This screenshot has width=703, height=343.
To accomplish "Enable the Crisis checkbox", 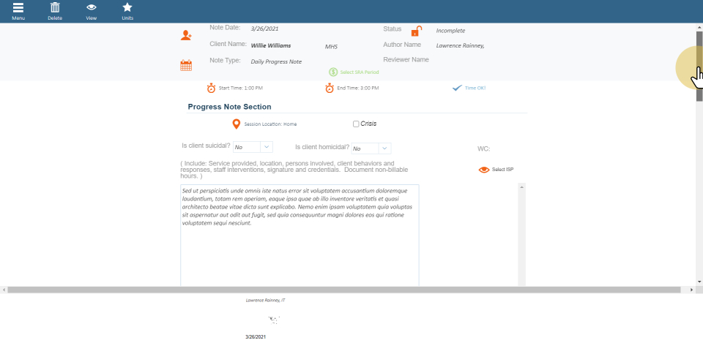I will click(x=356, y=124).
